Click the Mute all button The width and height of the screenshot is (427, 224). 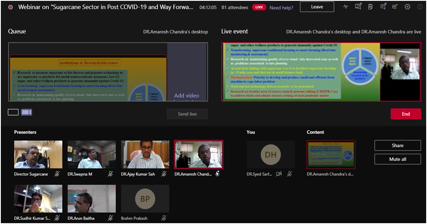397,159
